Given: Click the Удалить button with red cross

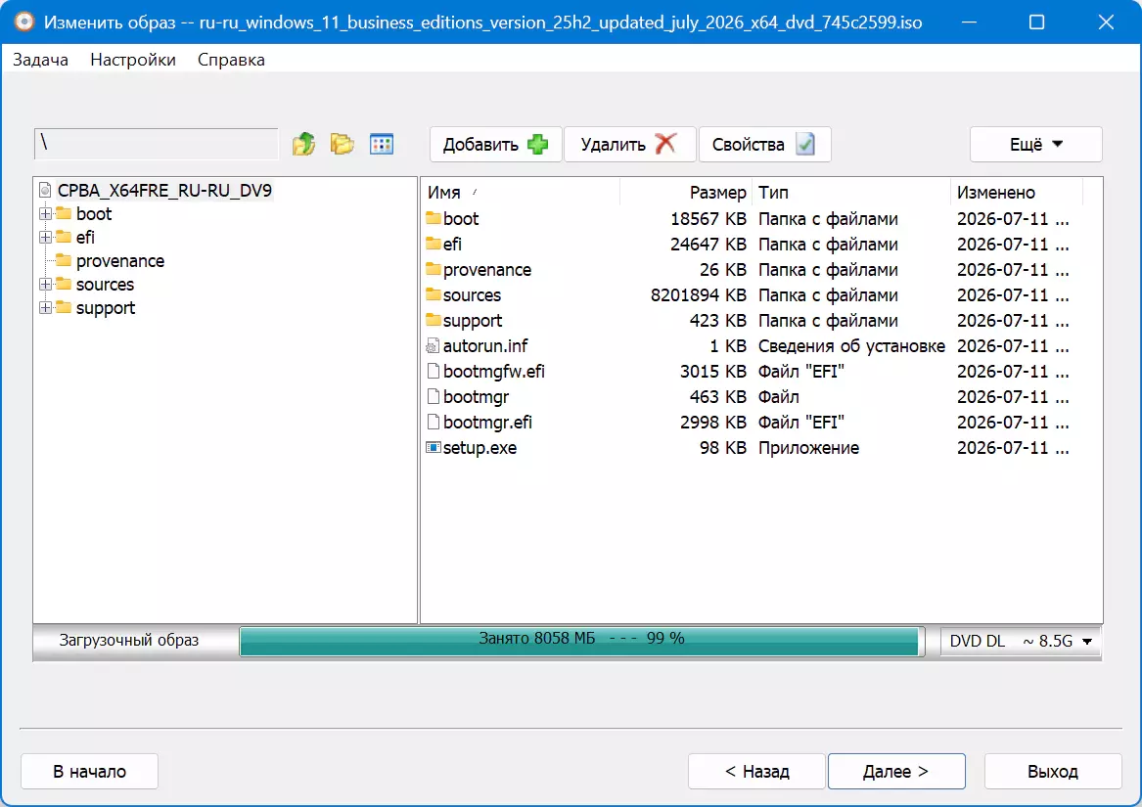Looking at the screenshot, I should [x=630, y=144].
